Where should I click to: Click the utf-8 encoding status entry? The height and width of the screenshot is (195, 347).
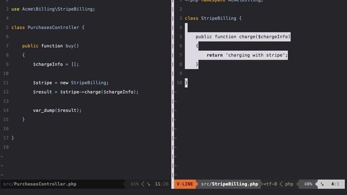click(270, 184)
